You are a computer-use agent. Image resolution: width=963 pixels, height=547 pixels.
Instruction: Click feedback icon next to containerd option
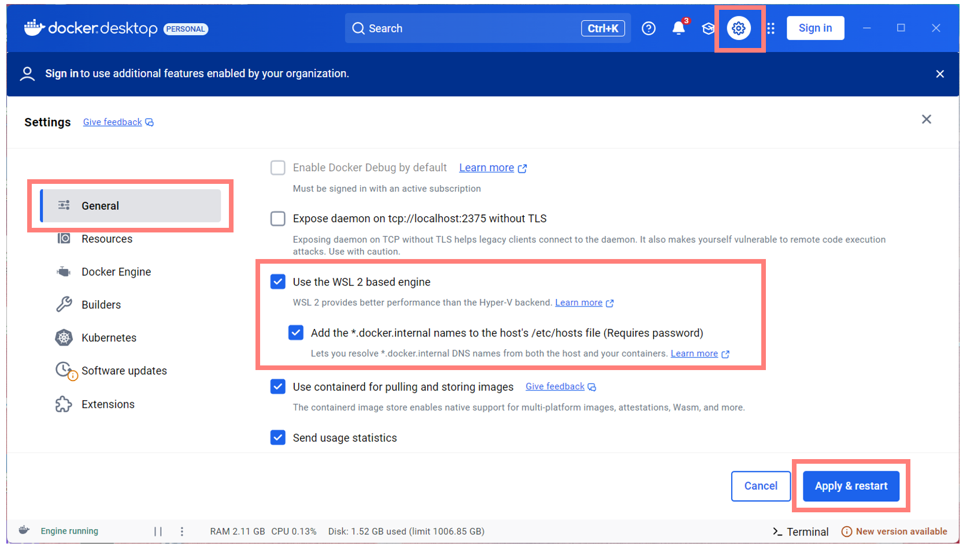click(x=592, y=387)
